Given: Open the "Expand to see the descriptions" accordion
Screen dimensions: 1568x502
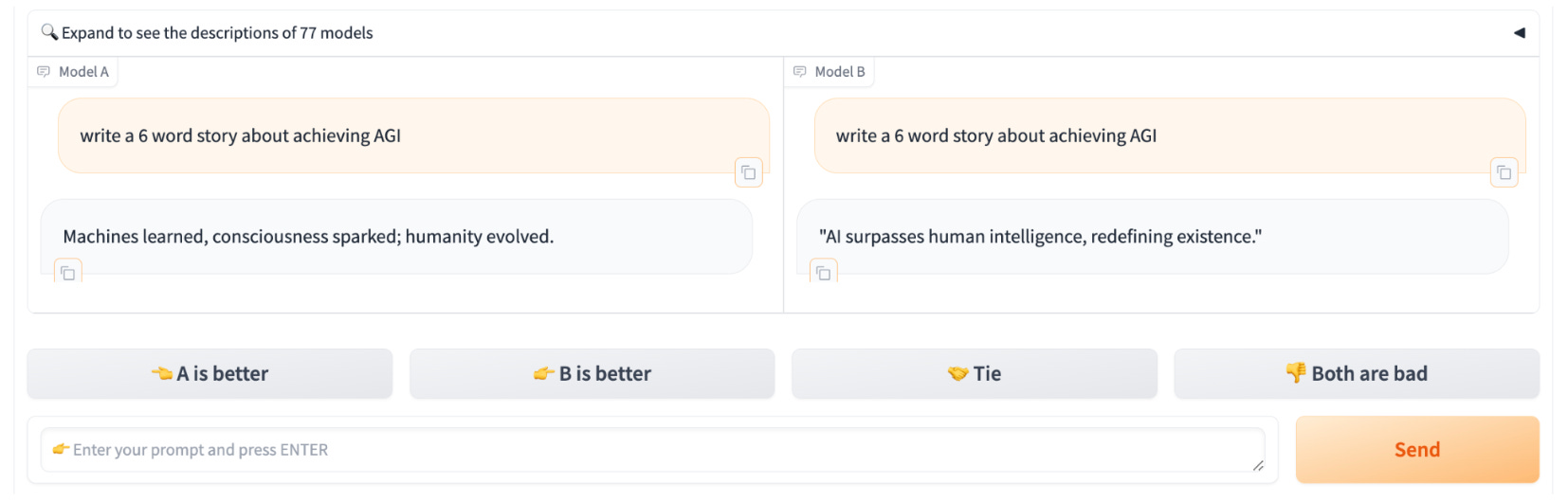Looking at the screenshot, I should [217, 33].
